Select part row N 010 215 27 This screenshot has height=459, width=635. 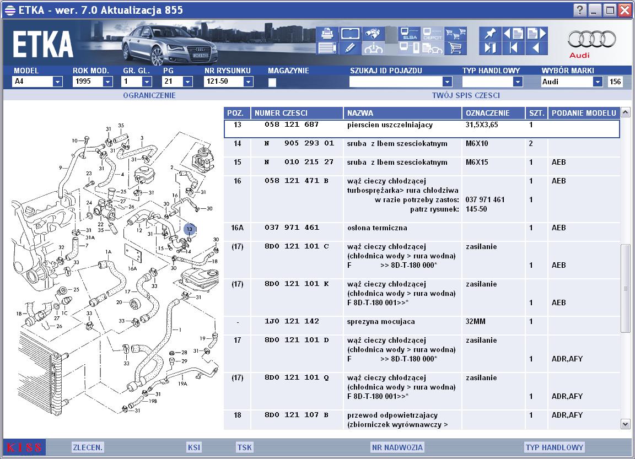point(422,166)
